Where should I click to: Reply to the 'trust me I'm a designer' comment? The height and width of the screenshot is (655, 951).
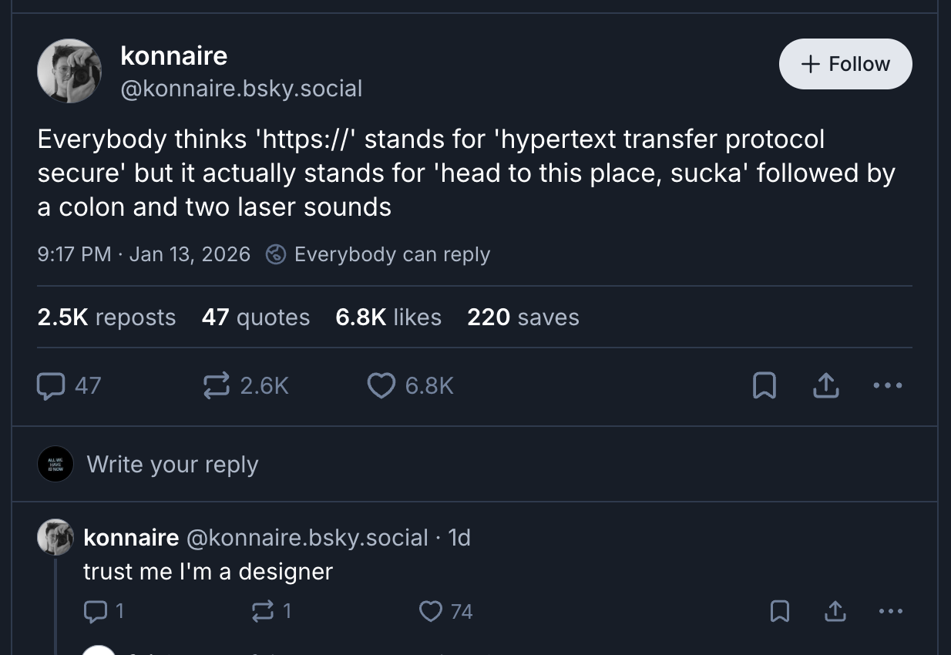point(94,611)
